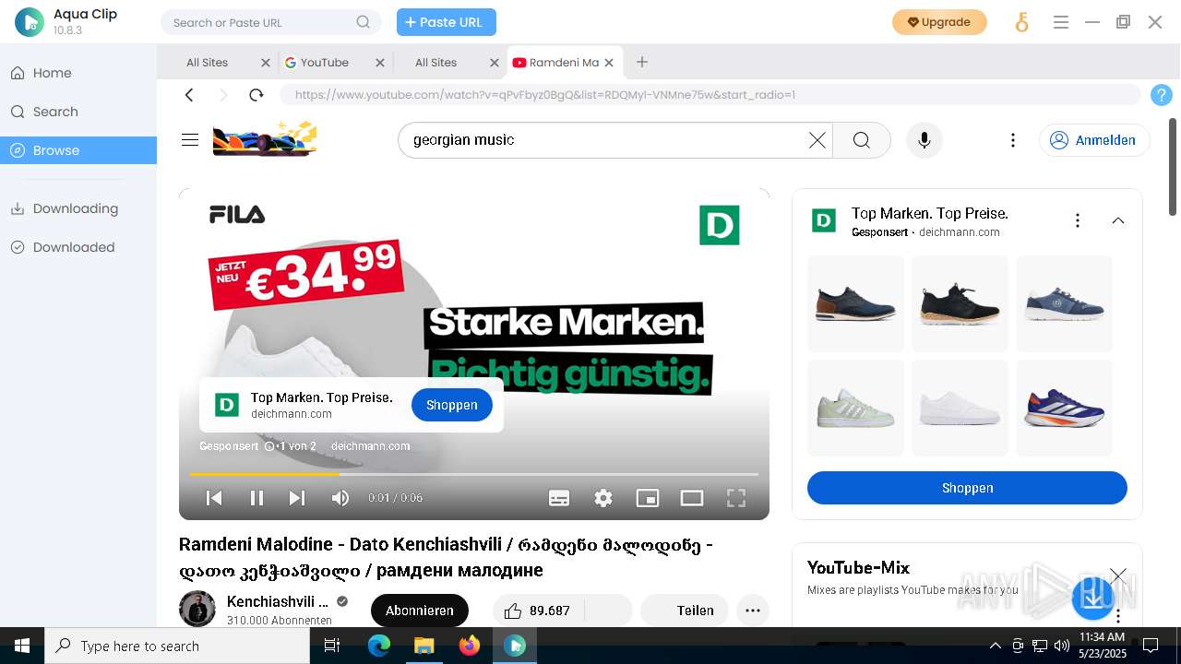The width and height of the screenshot is (1181, 664).
Task: Close the Ramdeni Ma tab
Action: [x=609, y=63]
